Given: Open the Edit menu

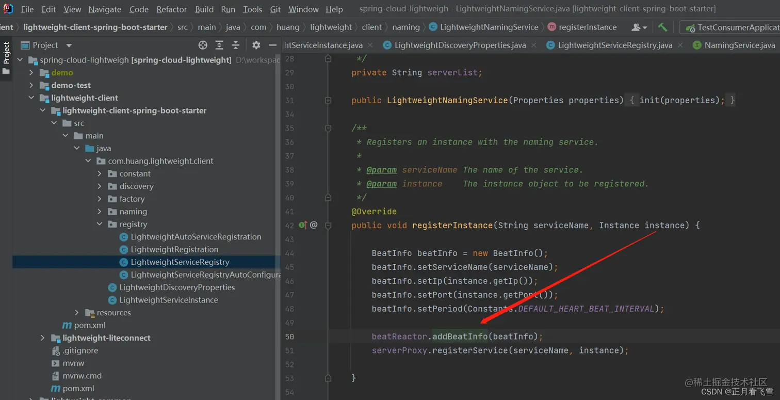Looking at the screenshot, I should coord(49,9).
